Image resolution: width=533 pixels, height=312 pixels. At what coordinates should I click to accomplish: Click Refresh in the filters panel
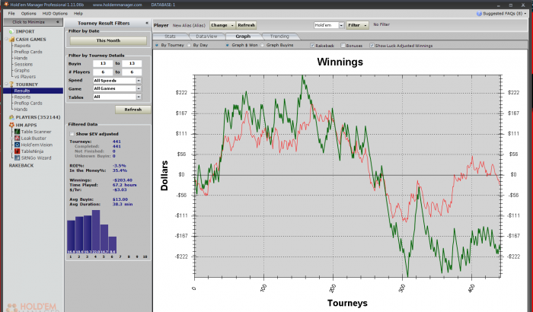point(133,110)
